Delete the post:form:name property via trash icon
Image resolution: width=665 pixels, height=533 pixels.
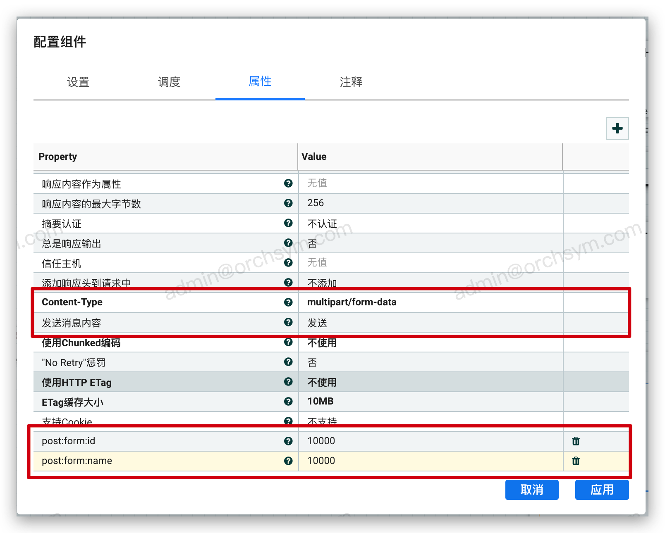(576, 461)
